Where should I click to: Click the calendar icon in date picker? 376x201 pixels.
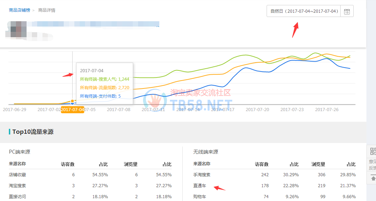click(347, 11)
